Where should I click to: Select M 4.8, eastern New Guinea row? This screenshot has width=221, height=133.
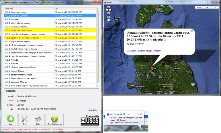(x=50, y=53)
